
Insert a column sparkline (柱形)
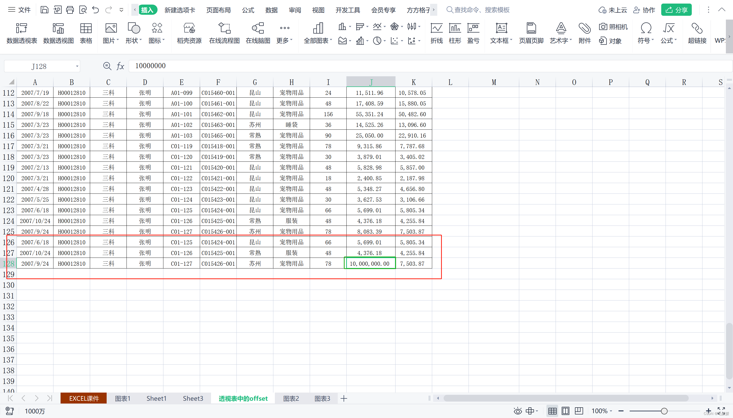tap(455, 33)
